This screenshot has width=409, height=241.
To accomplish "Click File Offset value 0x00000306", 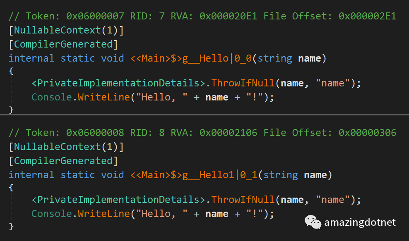I will click(x=367, y=133).
